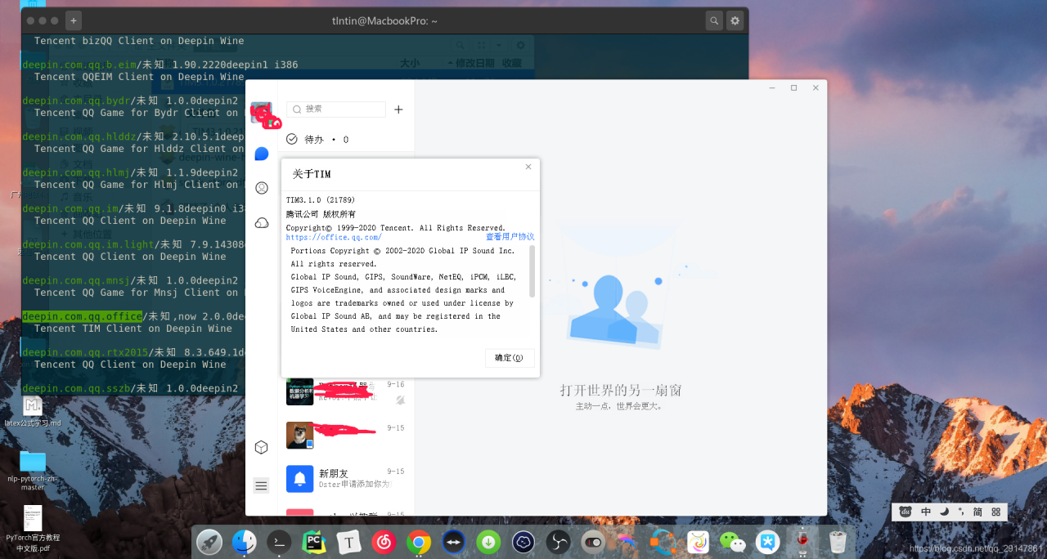The width and height of the screenshot is (1047, 559).
Task: Open the TIM contacts icon in sidebar
Action: click(x=262, y=188)
